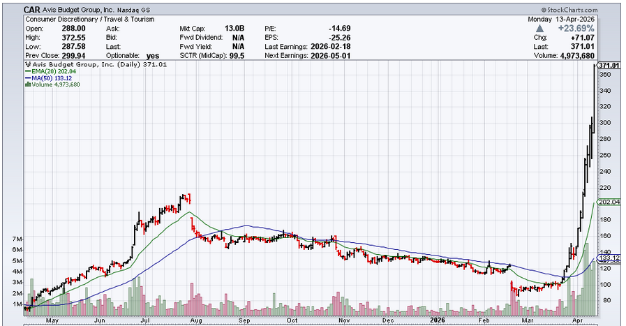Click the May label on the time axis

52,320
